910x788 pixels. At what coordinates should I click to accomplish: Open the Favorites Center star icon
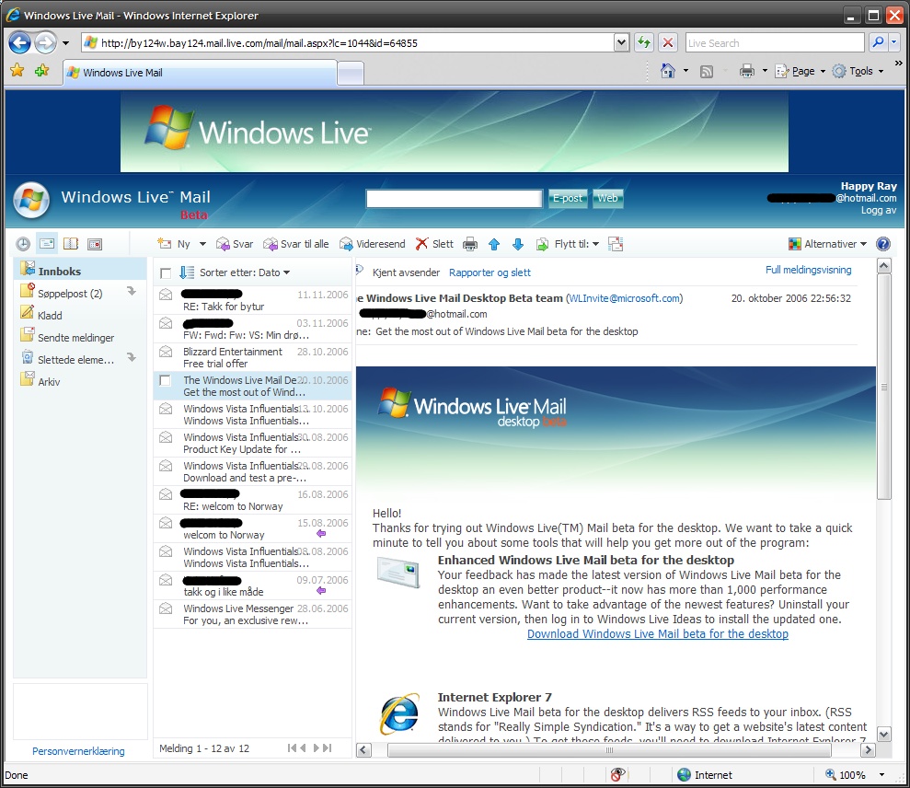coord(17,71)
